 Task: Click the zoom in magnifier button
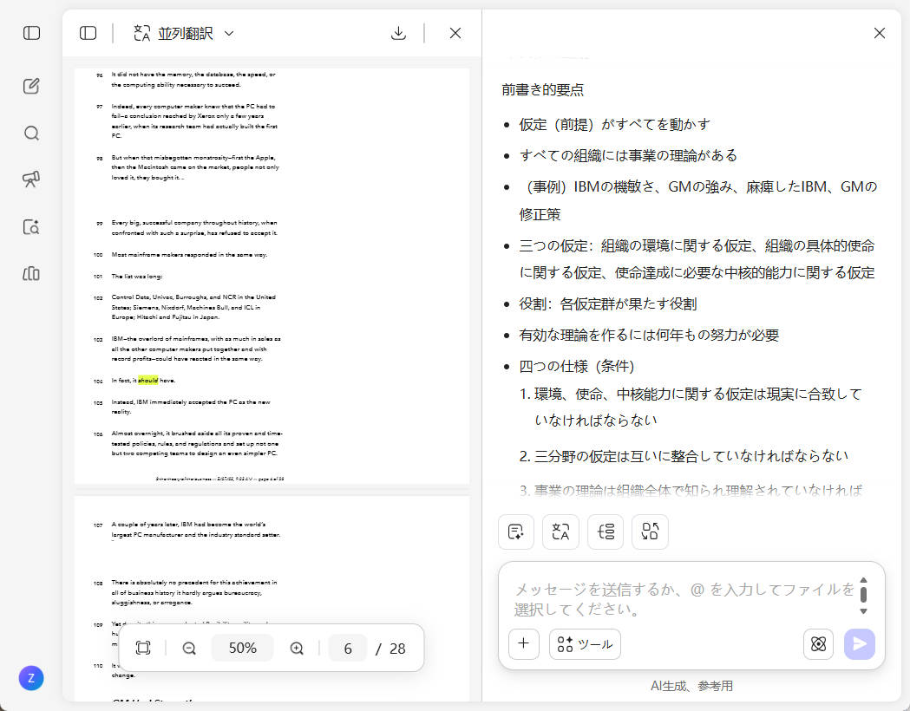(x=296, y=648)
